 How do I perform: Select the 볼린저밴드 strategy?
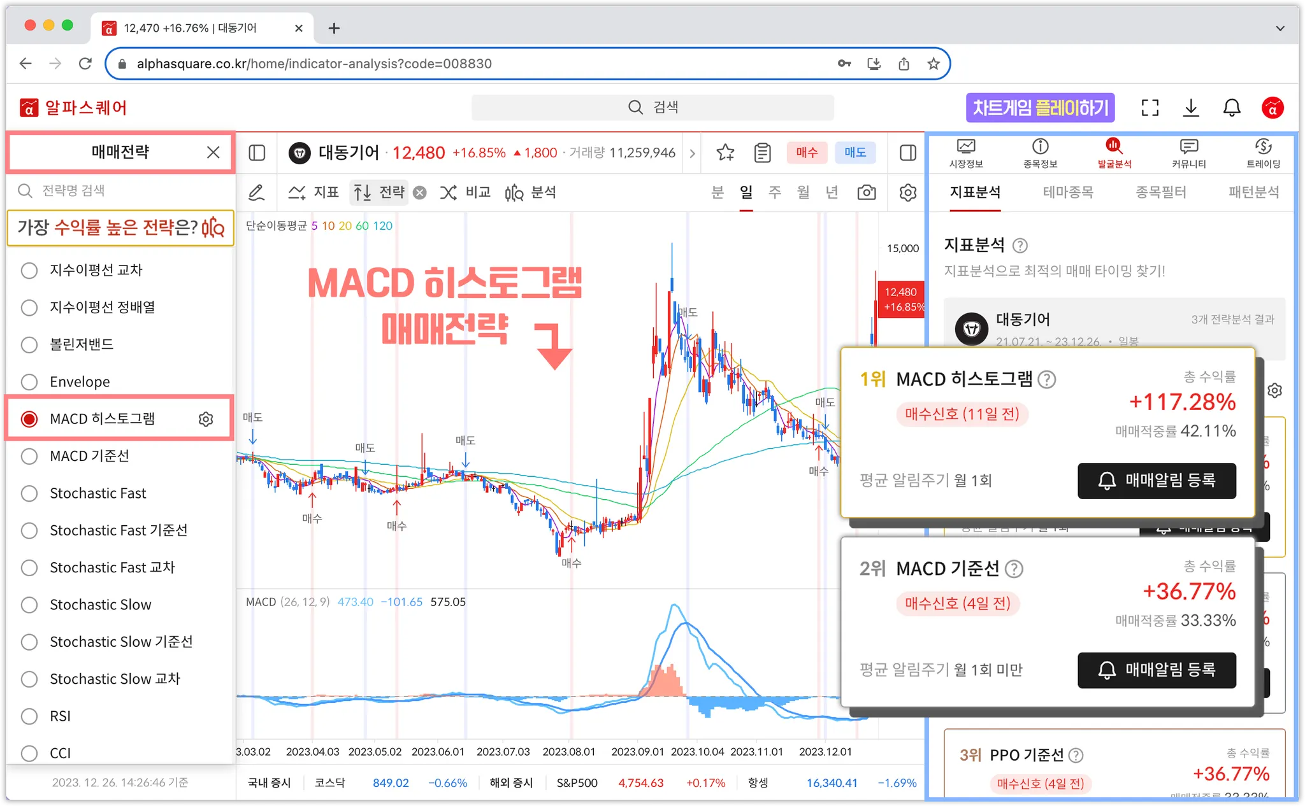(x=29, y=344)
